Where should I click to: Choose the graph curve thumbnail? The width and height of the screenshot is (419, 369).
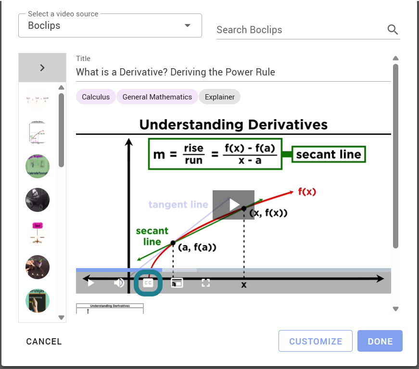(x=38, y=132)
